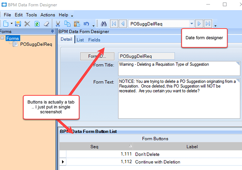
Task: Open the POSuggDelReq navigation dropdown
Action: tap(191, 24)
